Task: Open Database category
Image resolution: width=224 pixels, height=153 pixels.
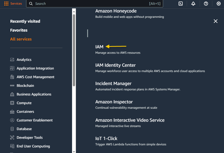Action: pos(24,129)
